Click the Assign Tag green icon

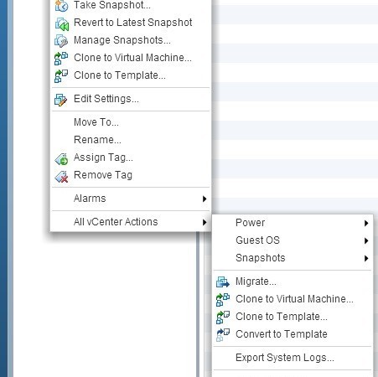[61, 159]
